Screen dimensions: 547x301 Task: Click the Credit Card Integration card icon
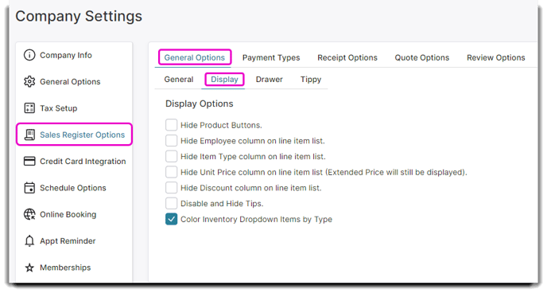(x=29, y=161)
